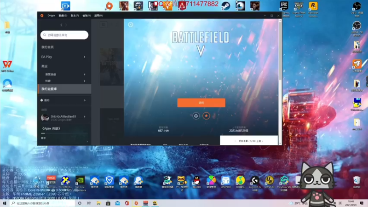The width and height of the screenshot is (368, 207).
Task: Open Battlefield V game settings gear icon
Action: click(196, 116)
